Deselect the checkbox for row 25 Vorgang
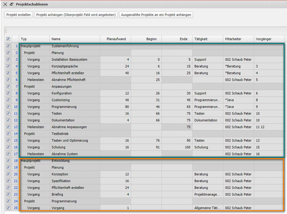The image size is (287, 214). tap(8, 208)
